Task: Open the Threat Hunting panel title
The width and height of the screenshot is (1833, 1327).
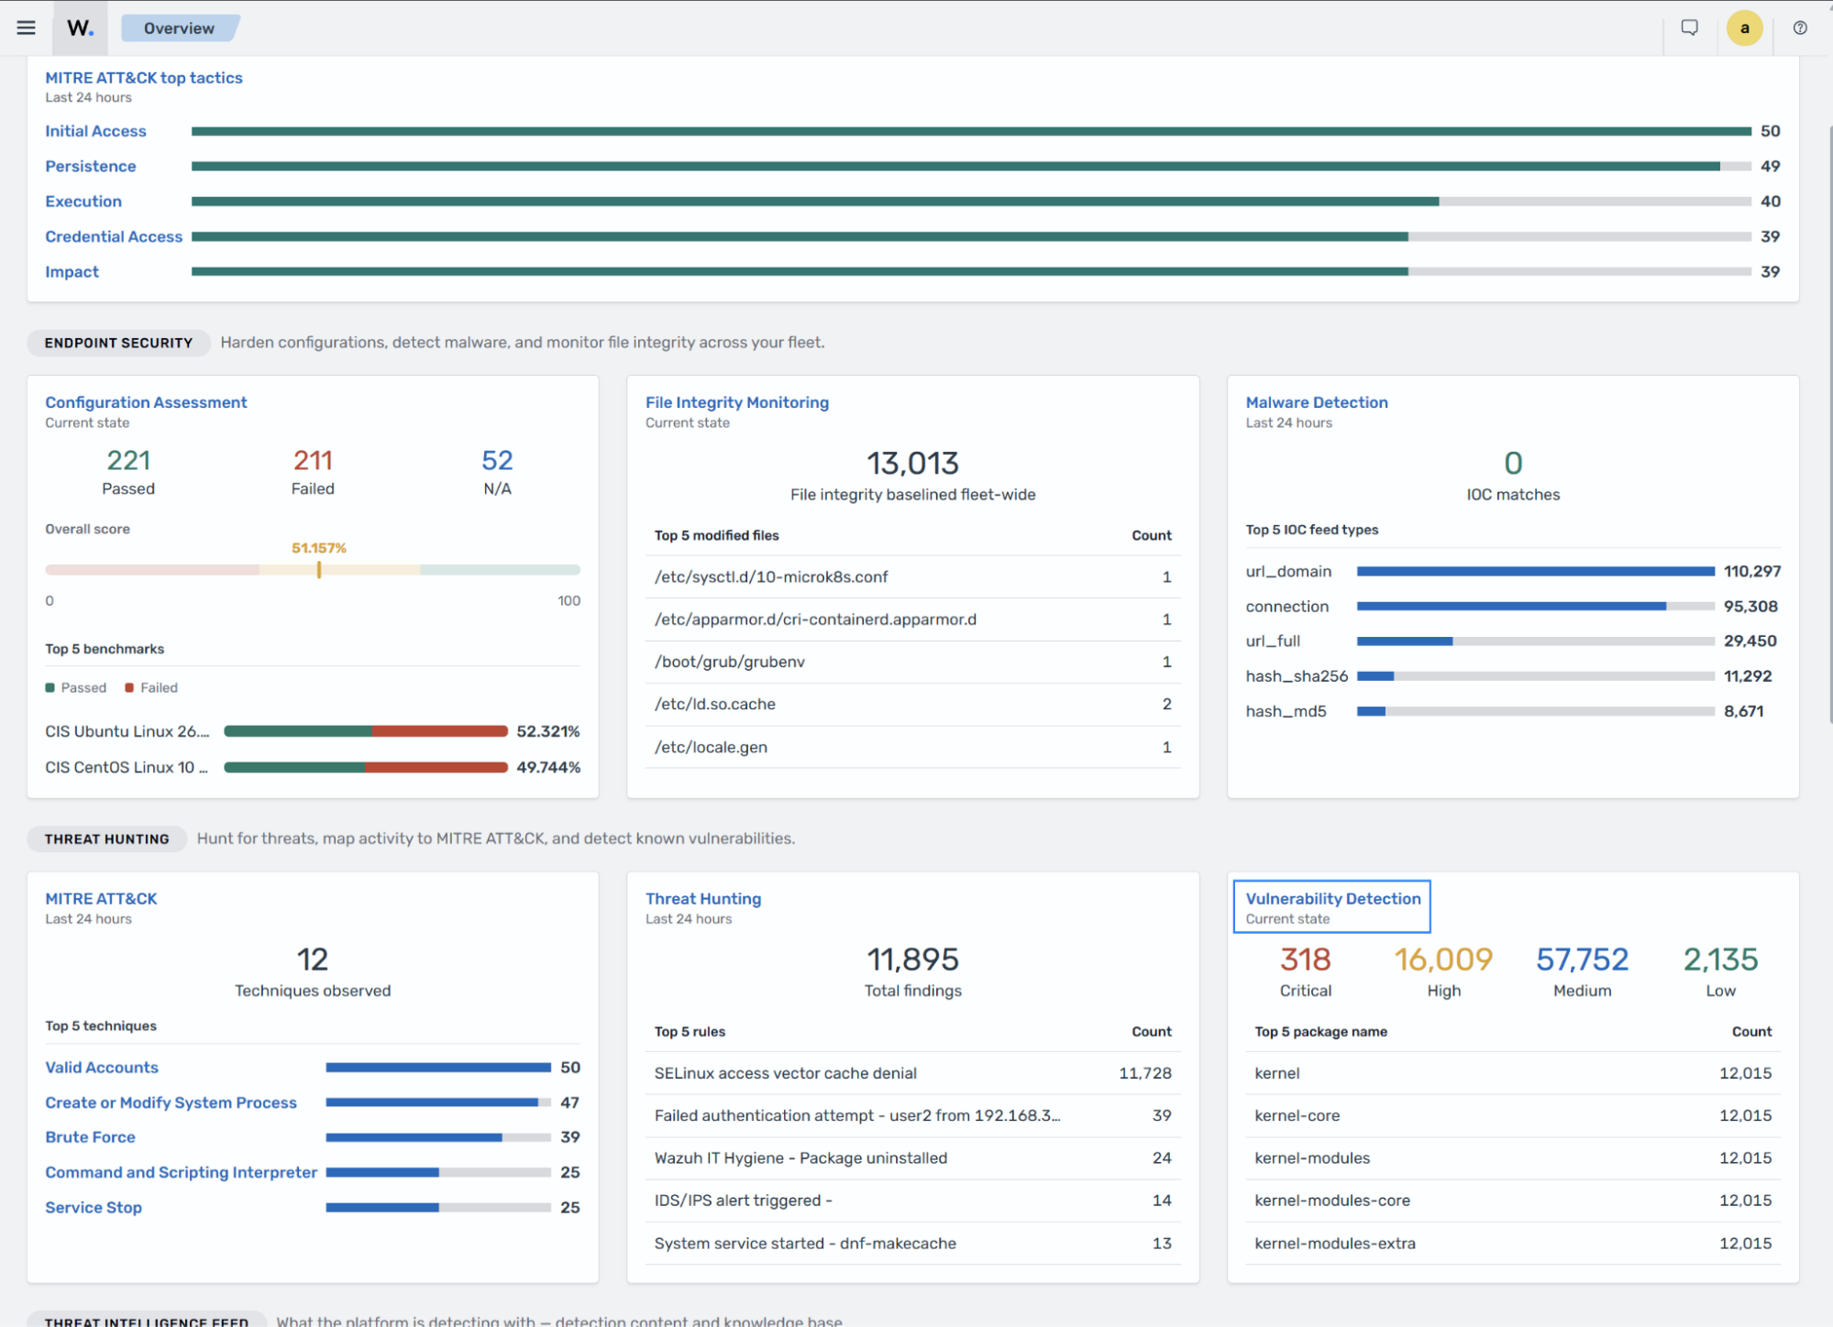Action: coord(702,899)
